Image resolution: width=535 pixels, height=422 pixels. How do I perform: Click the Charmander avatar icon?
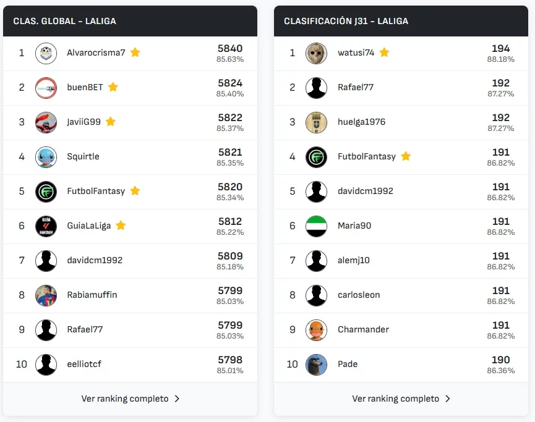[317, 330]
